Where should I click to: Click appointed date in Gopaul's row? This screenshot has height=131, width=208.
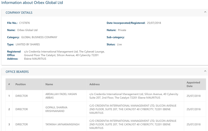point(193,109)
